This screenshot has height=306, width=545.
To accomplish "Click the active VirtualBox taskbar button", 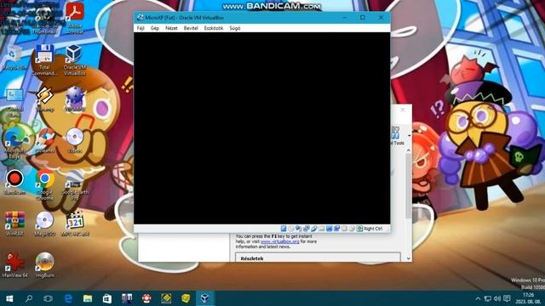I will [204, 298].
